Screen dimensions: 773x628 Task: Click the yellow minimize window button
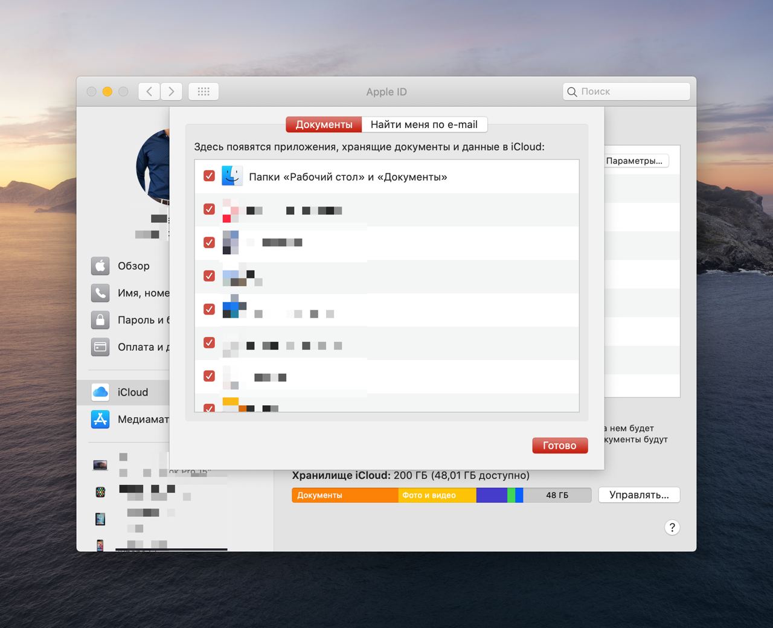107,92
